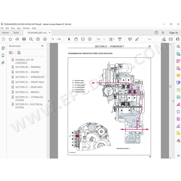Viewport: 181px width, 181px height.
Task: Add a sticky note comment
Action: [130, 39]
